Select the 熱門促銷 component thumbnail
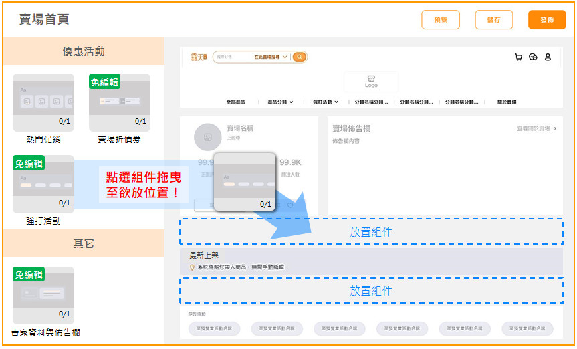Screen dimensions: 577x349 pyautogui.click(x=43, y=101)
